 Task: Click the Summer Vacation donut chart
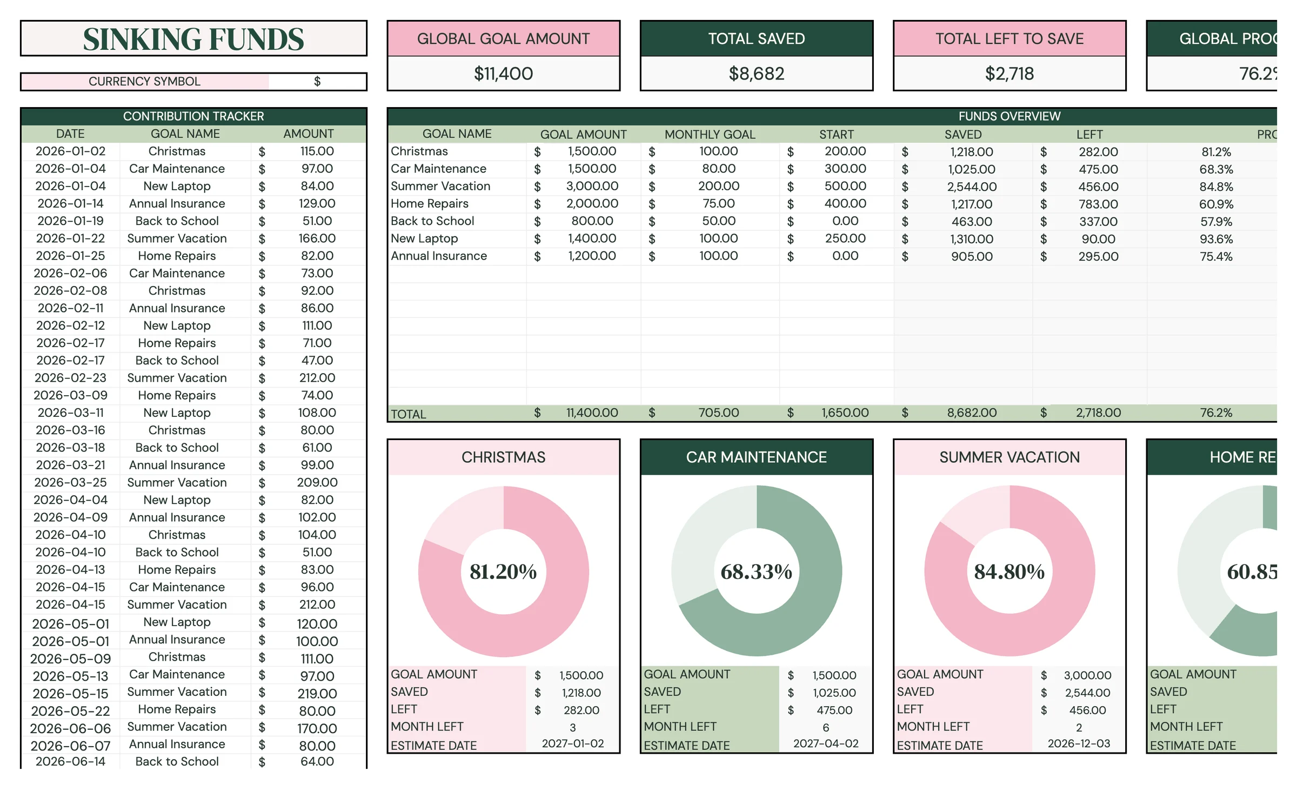(1009, 571)
